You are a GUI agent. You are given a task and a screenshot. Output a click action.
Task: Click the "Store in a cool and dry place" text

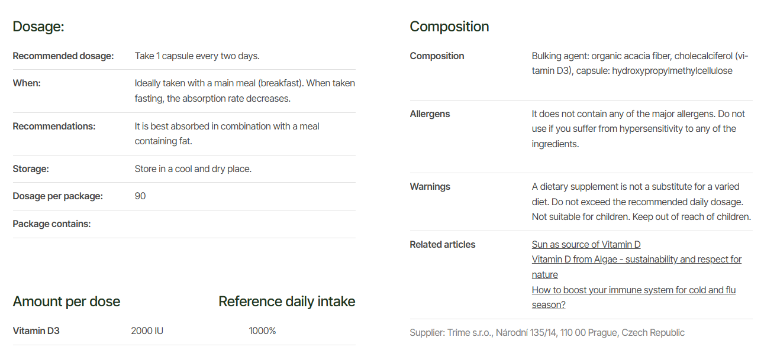pos(193,169)
